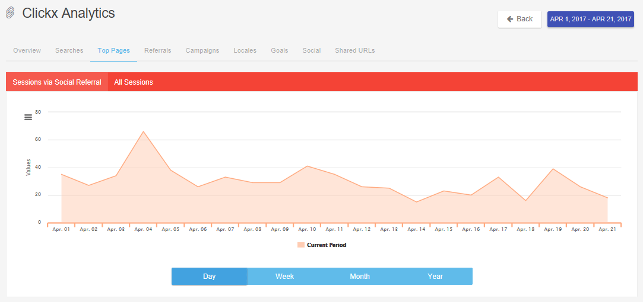The height and width of the screenshot is (302, 643).
Task: Open the chart hamburger context menu
Action: 28,117
